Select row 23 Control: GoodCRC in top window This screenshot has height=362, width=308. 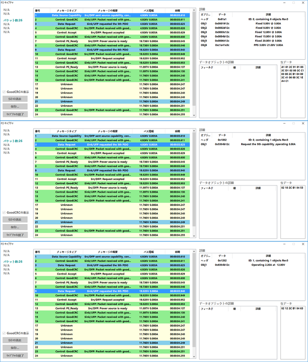coord(112,110)
